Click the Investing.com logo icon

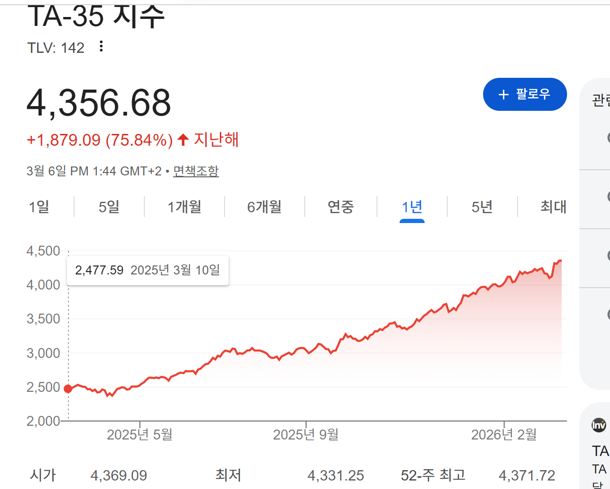coord(599,425)
